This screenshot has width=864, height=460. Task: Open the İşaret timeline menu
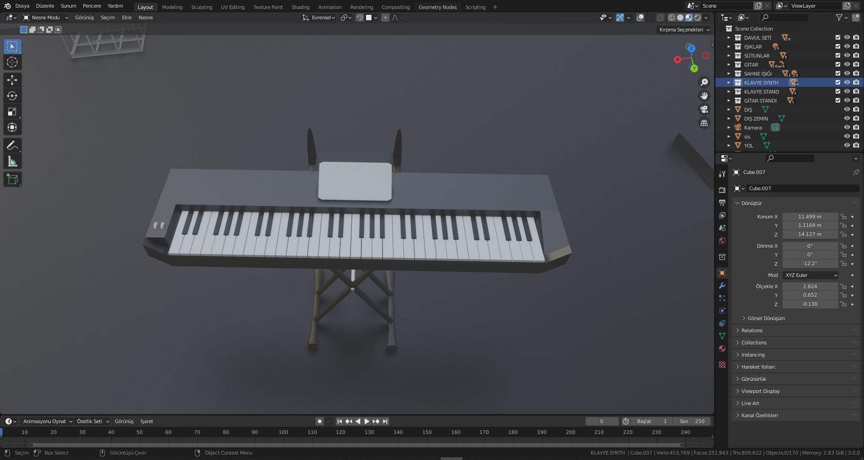coord(147,421)
